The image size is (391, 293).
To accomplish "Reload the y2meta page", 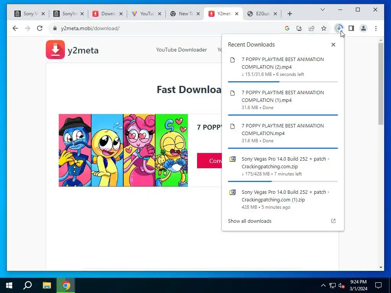I will [40, 28].
